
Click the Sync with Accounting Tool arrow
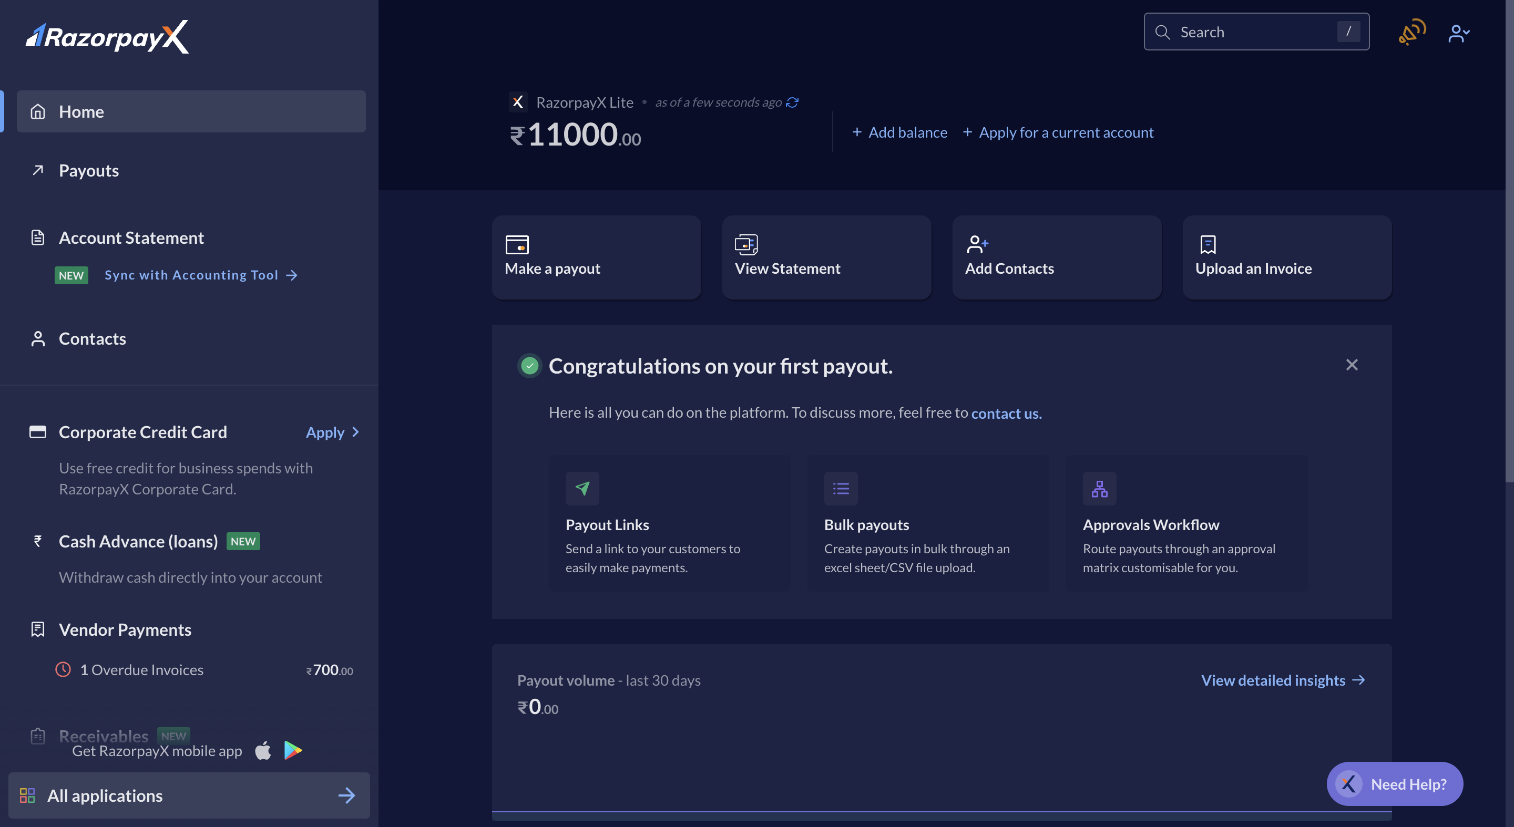pyautogui.click(x=292, y=275)
